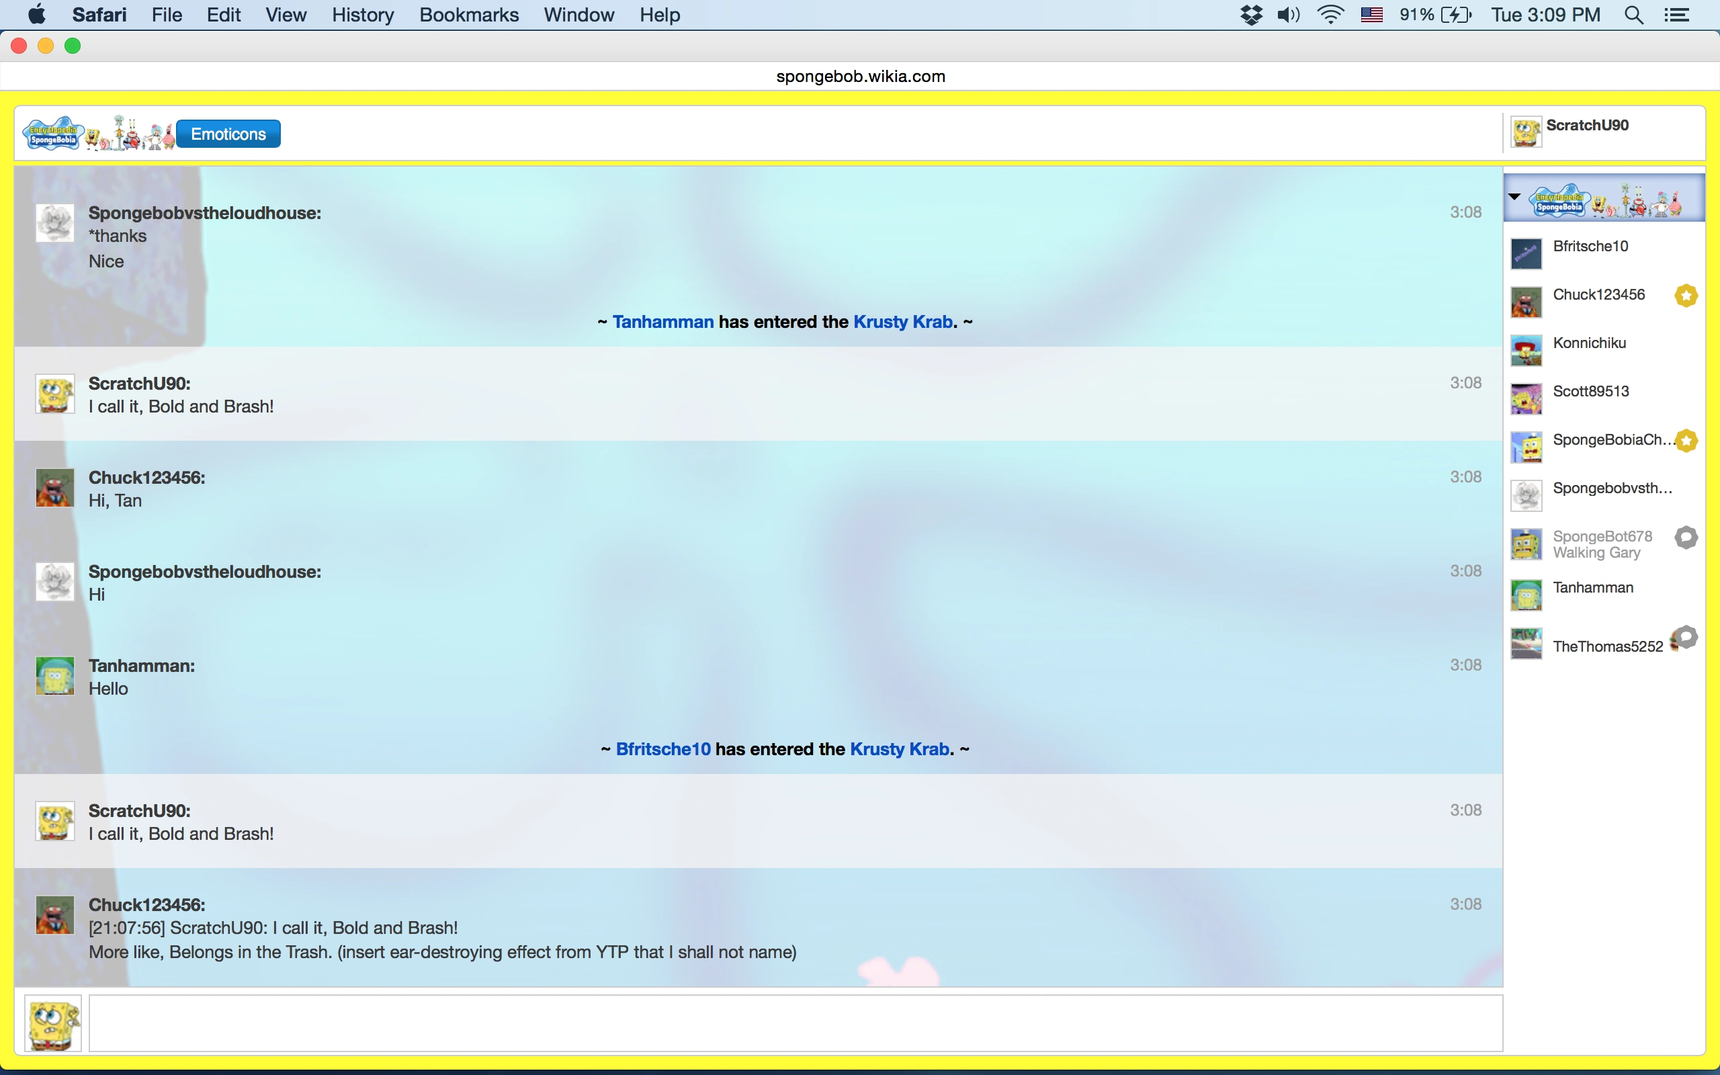Click in the chat message input box

(795, 1023)
